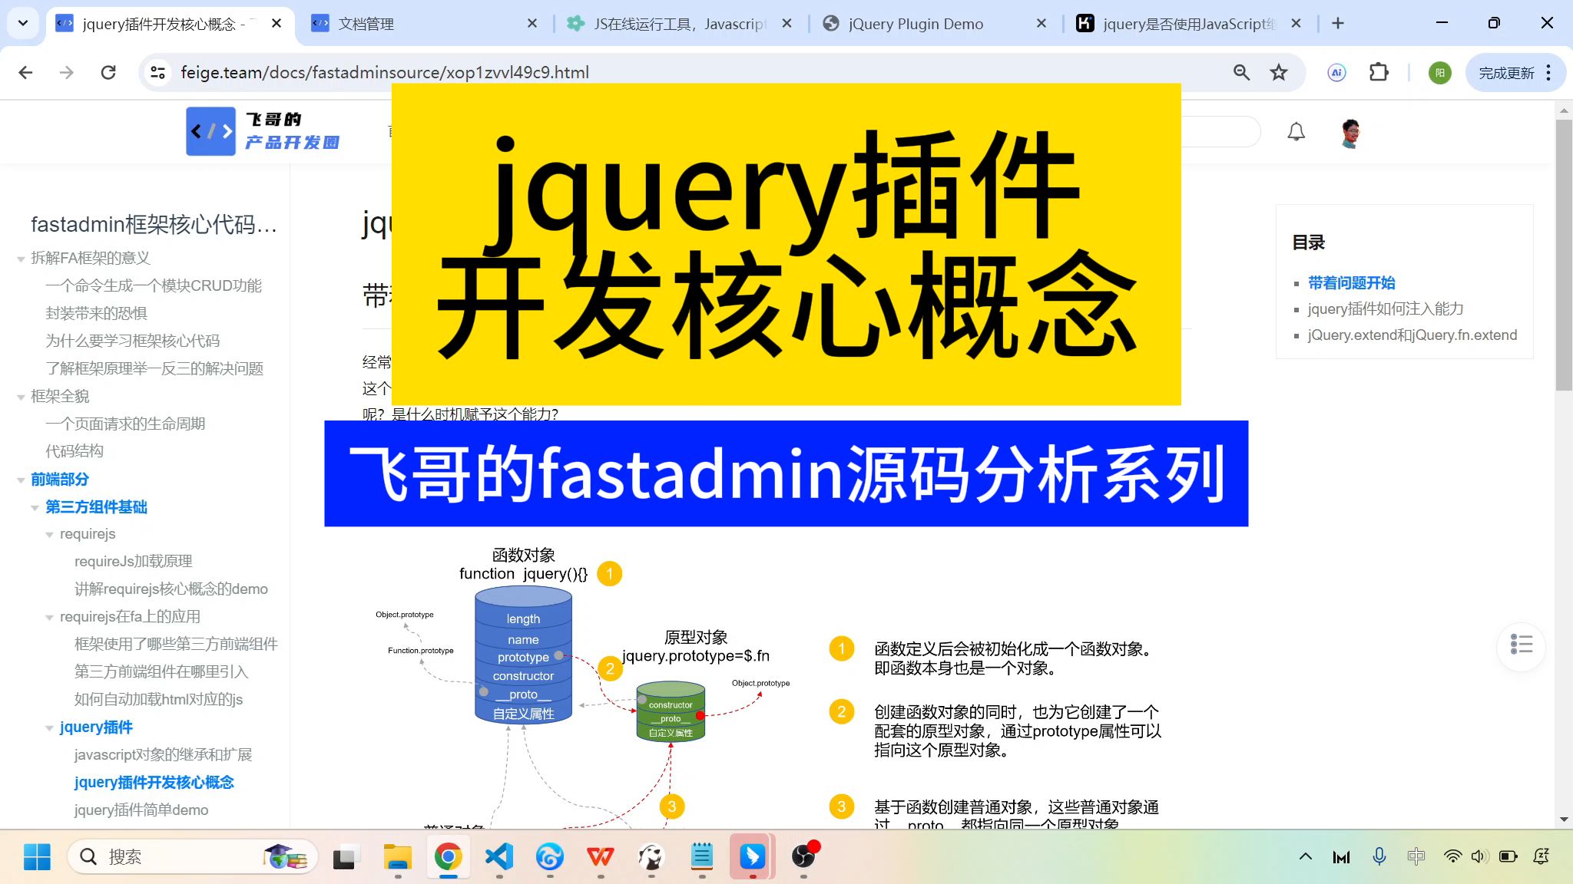Open javascript对象的继承和扩展 document
Image resolution: width=1573 pixels, height=884 pixels.
pyautogui.click(x=163, y=754)
